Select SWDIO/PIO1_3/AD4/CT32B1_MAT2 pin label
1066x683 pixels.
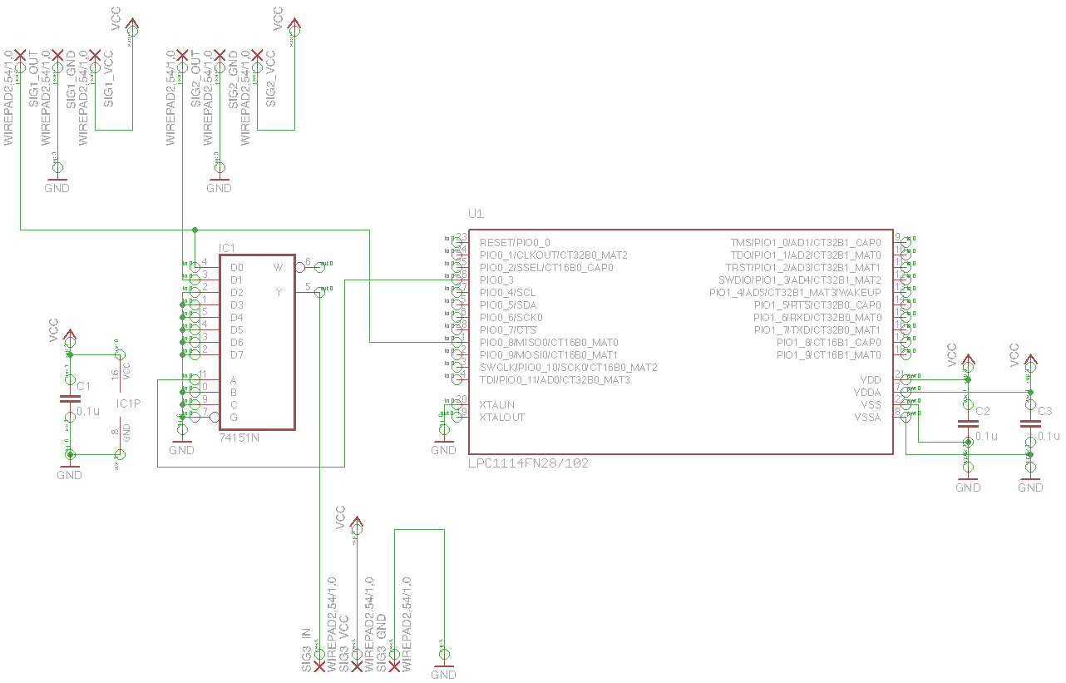click(800, 280)
